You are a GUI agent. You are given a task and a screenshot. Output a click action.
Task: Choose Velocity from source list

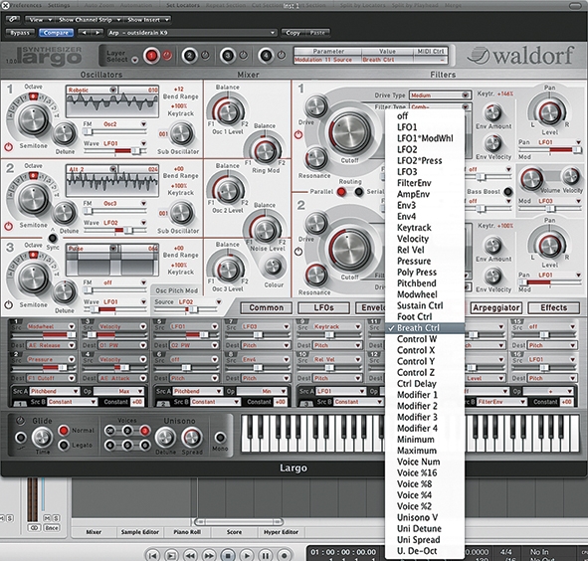pyautogui.click(x=425, y=239)
